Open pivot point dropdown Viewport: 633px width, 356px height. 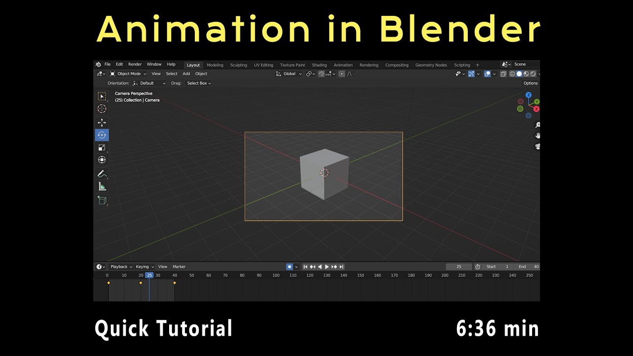tap(311, 74)
